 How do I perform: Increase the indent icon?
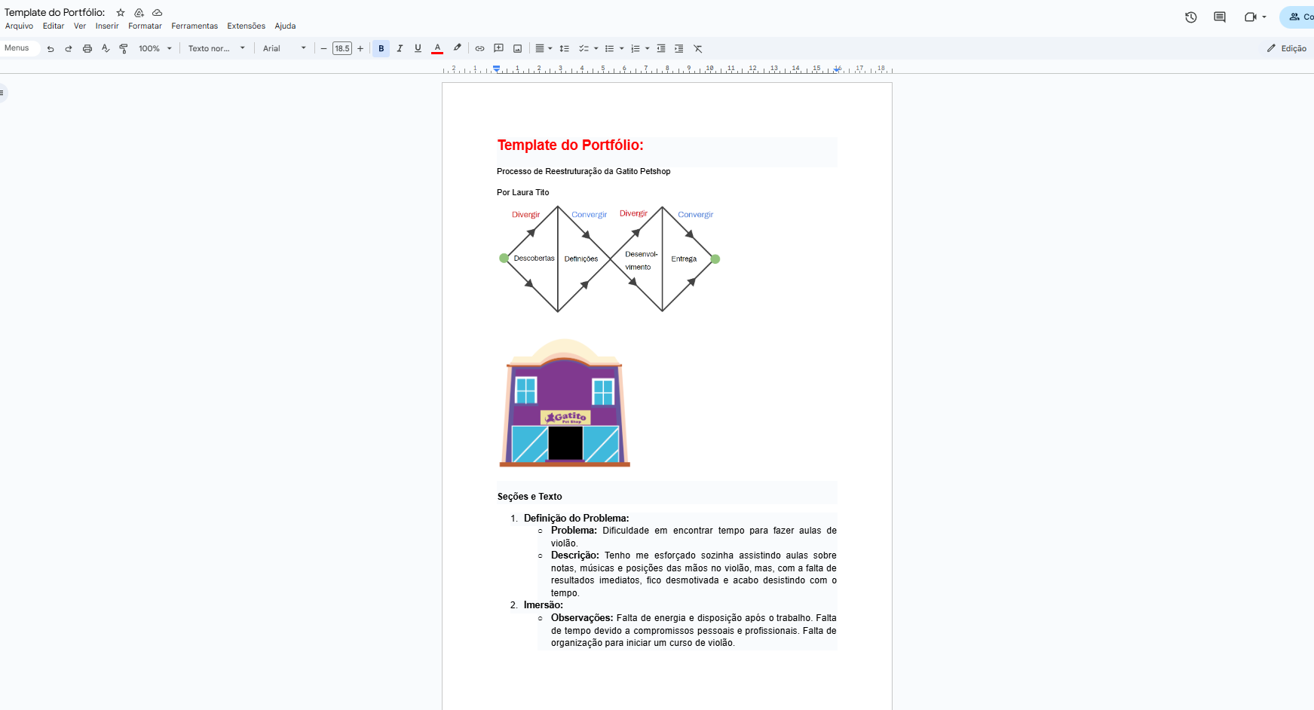click(x=679, y=48)
